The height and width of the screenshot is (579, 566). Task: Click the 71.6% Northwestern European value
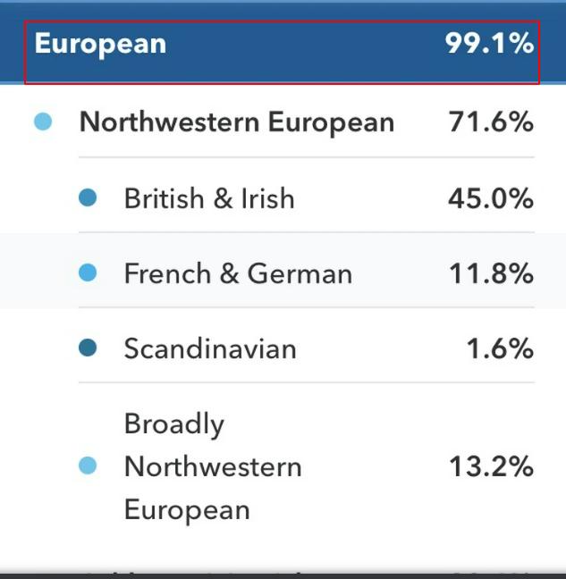pos(491,122)
